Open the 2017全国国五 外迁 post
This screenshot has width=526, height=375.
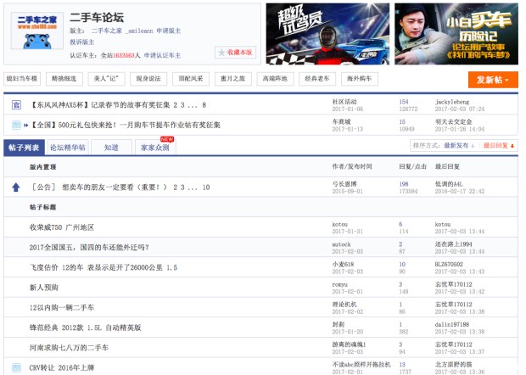pyautogui.click(x=89, y=248)
